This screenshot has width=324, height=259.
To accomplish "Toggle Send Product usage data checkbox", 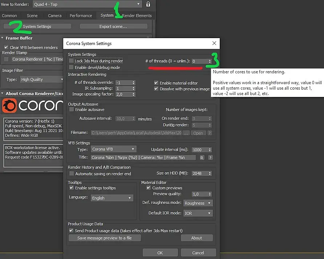I will tap(71, 230).
